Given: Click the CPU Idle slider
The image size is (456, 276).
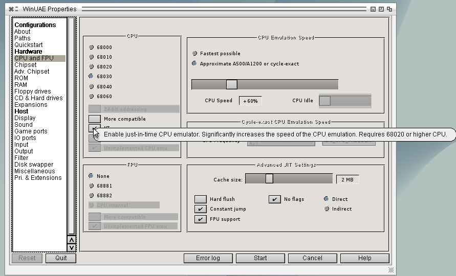Looking at the screenshot, I should (x=345, y=101).
